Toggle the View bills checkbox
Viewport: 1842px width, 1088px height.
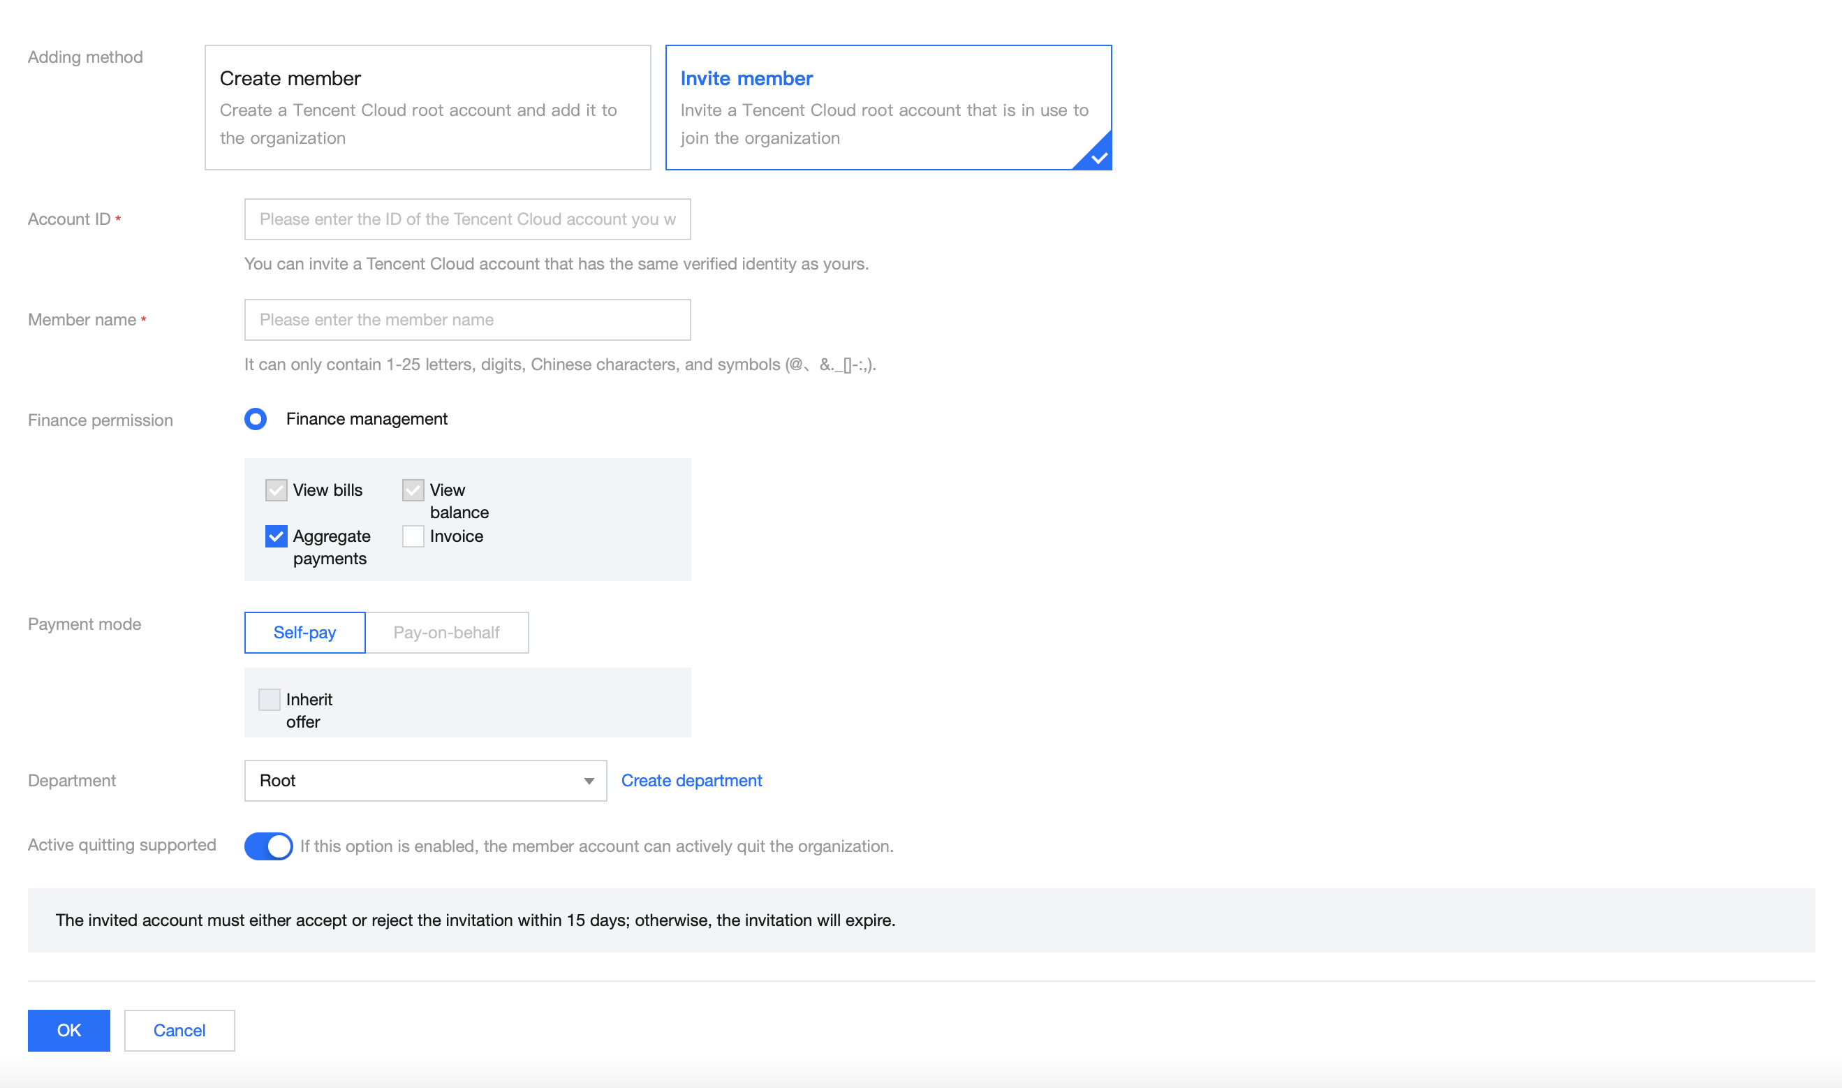(277, 490)
